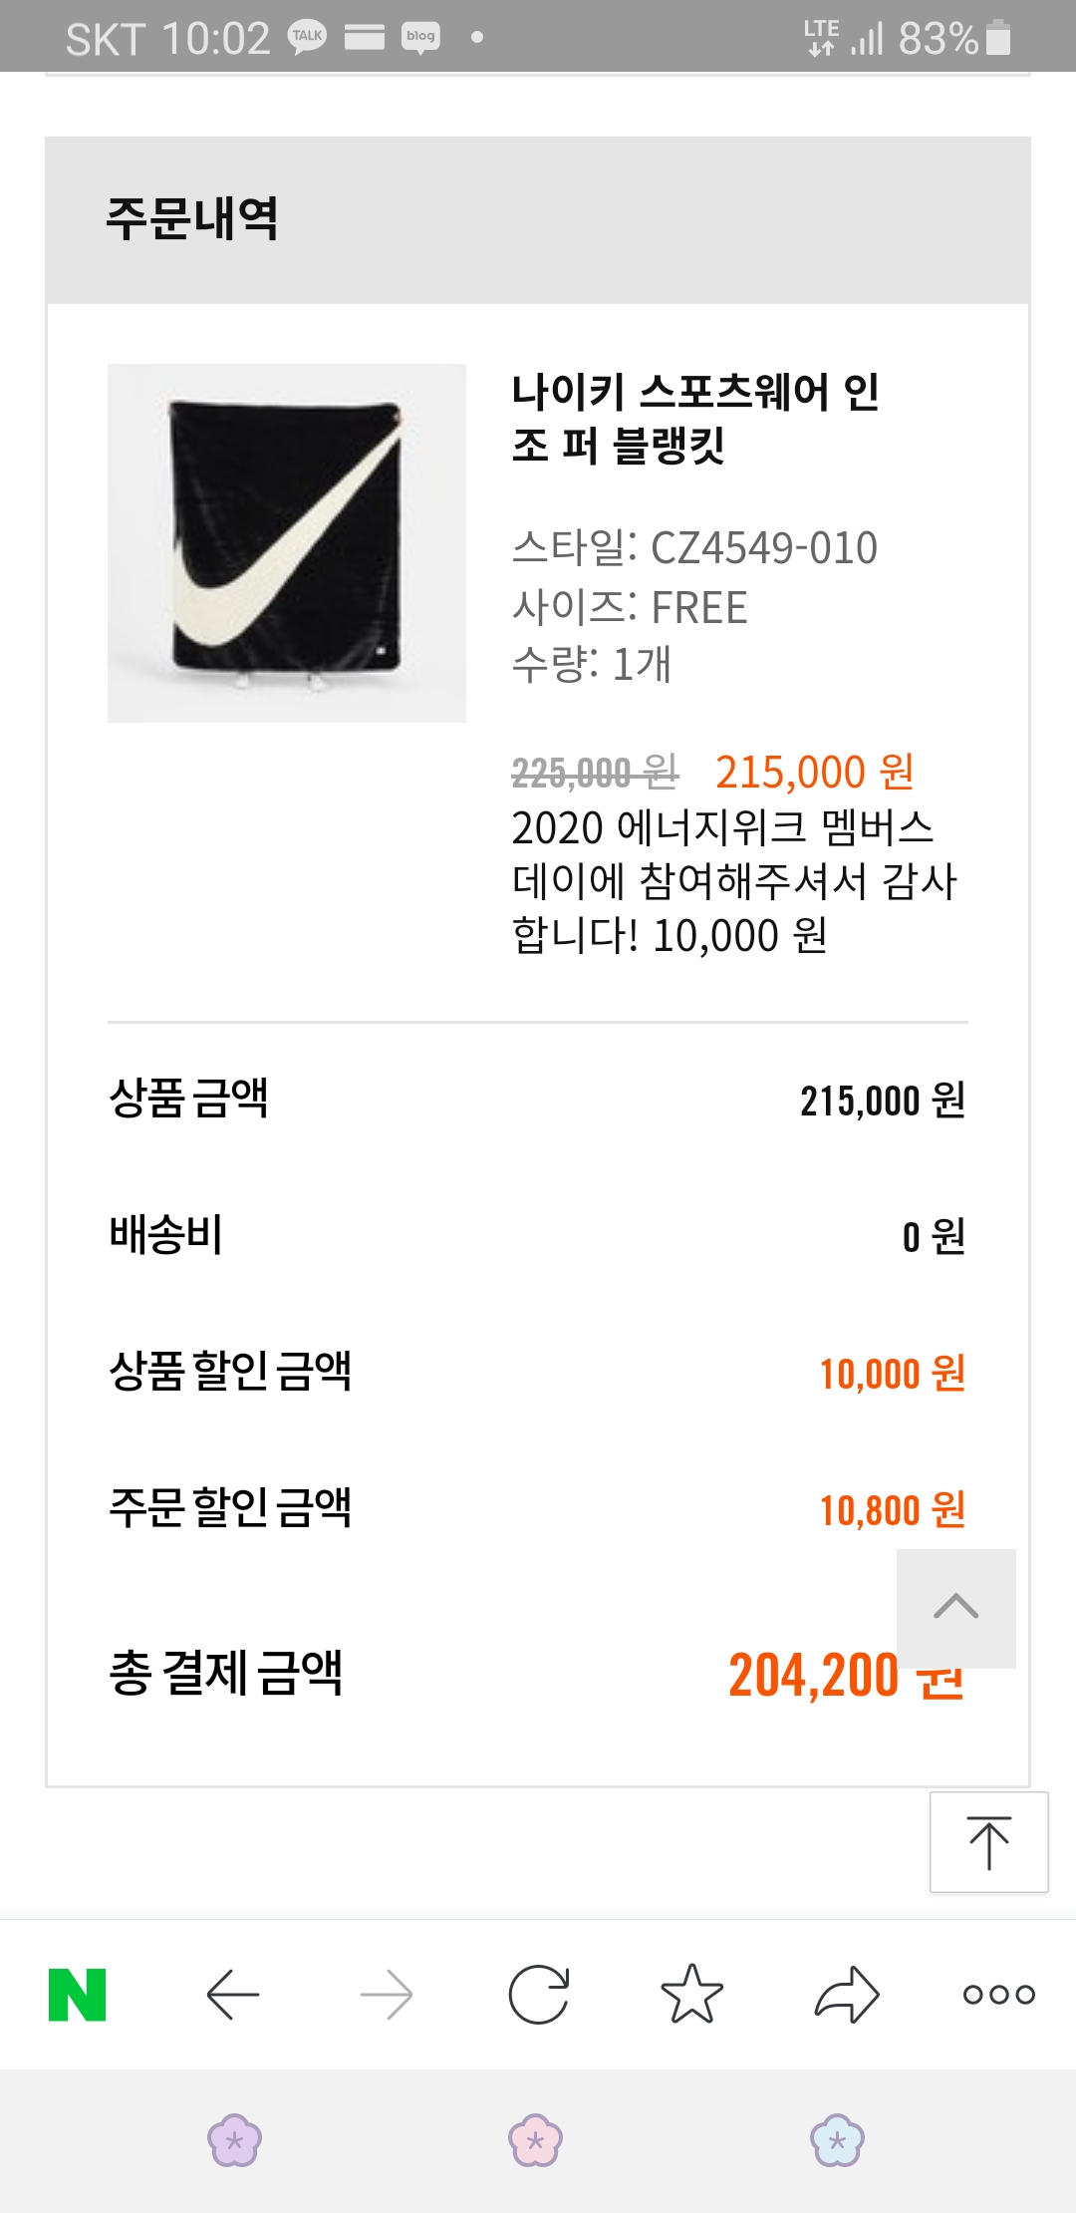Tap the 주문내역 section header
The image size is (1076, 2213).
[x=192, y=219]
